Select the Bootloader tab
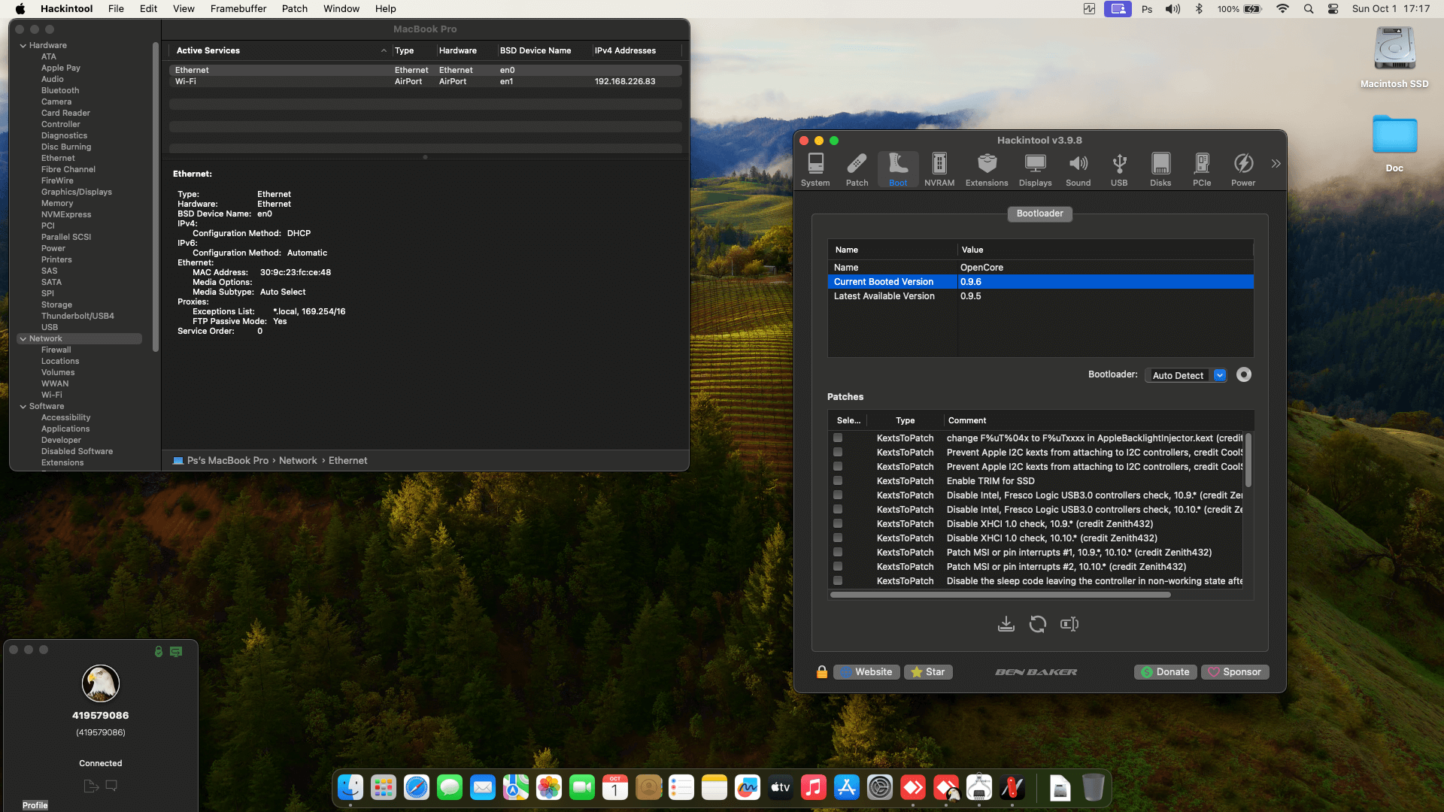This screenshot has width=1444, height=812. click(x=1040, y=214)
